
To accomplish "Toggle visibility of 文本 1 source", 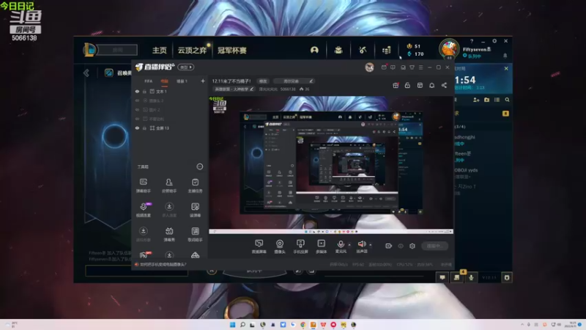I will tap(137, 91).
